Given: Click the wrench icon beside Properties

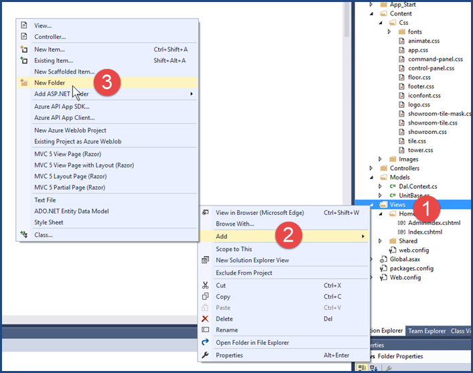Looking at the screenshot, I should [205, 355].
